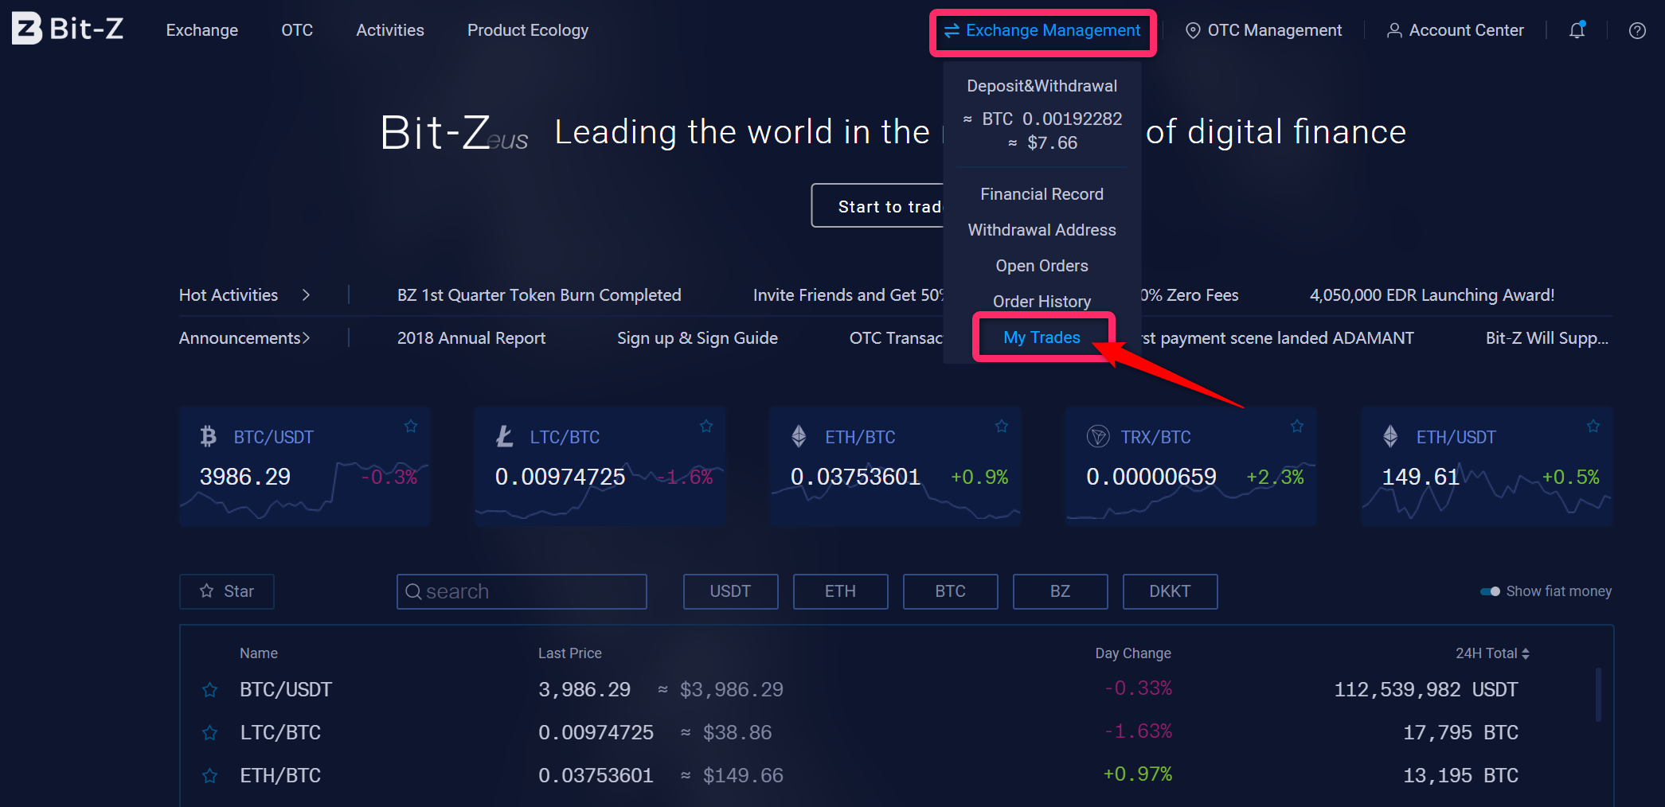Open Invite Friends and Get 50% activity

click(848, 295)
